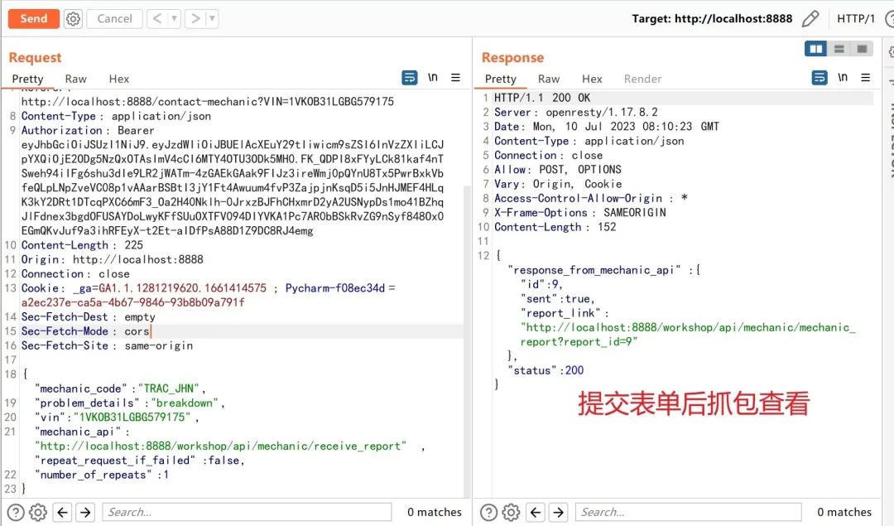Viewport: 894px width, 526px height.
Task: Click the orange Send button
Action: (34, 19)
